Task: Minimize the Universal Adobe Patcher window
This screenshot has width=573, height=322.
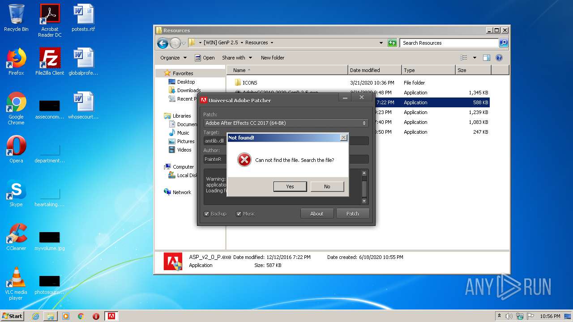Action: point(345,97)
